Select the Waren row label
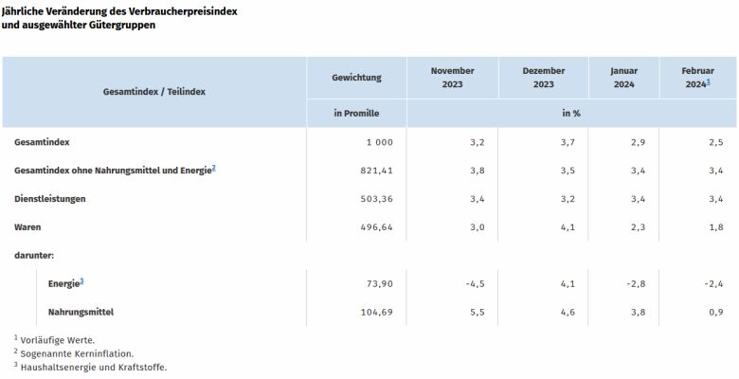This screenshot has height=379, width=739. (x=28, y=227)
